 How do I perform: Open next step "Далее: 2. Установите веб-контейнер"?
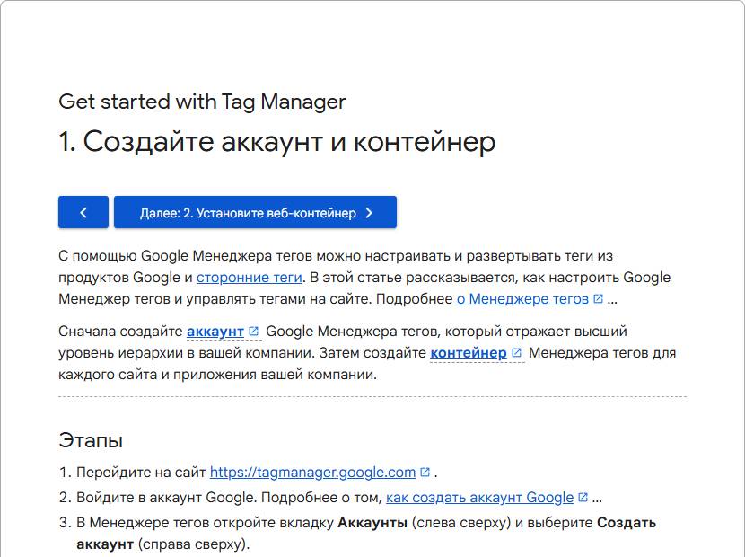coord(255,212)
